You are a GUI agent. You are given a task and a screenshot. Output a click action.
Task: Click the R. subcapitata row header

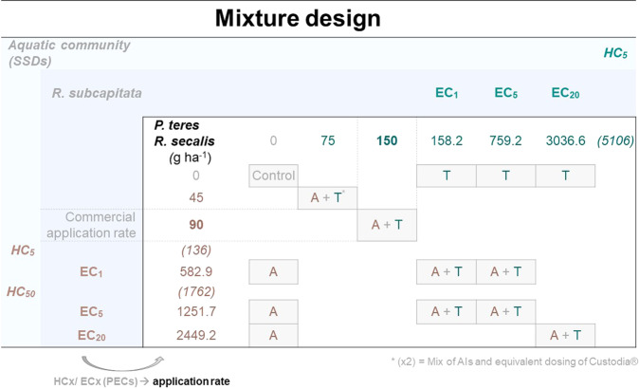(100, 94)
